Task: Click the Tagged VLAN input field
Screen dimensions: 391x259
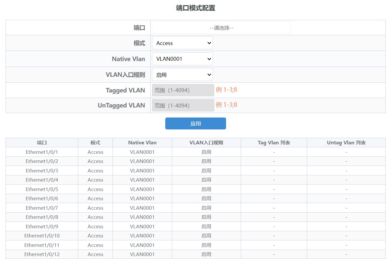Action: coord(183,90)
